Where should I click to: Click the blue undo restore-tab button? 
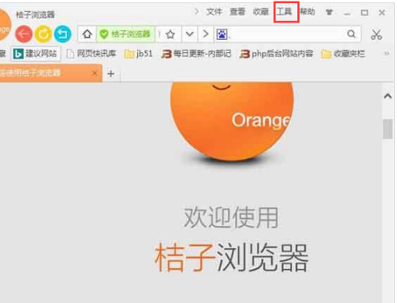click(62, 34)
